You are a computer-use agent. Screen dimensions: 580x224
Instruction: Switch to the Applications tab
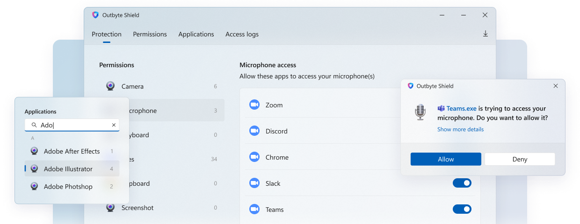point(196,34)
